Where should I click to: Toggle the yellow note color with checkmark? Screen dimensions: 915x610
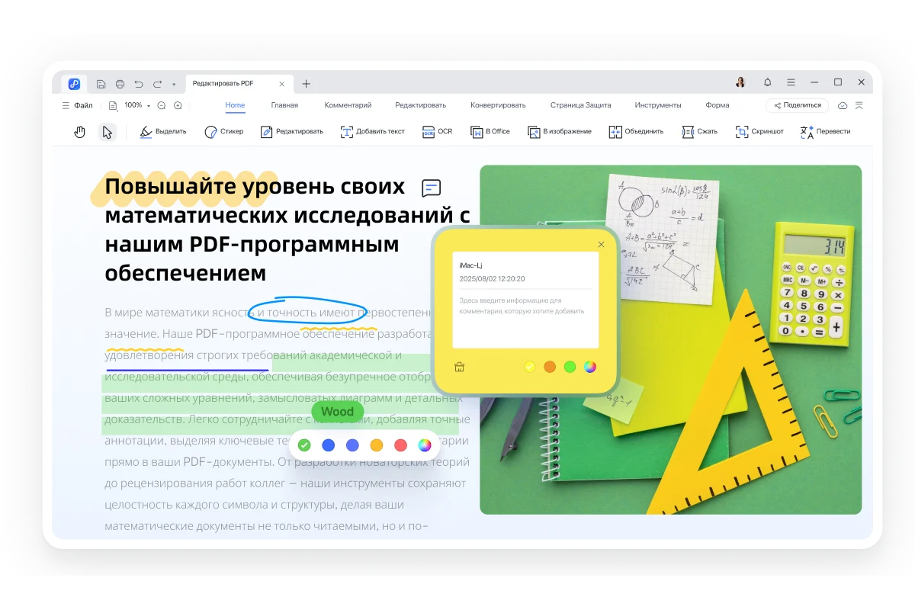point(528,367)
